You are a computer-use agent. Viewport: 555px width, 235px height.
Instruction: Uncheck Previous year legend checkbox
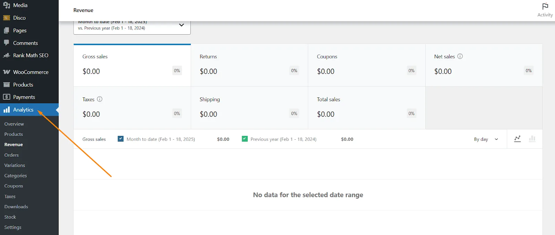[x=245, y=139]
